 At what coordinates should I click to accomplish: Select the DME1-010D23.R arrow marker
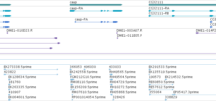pyautogui.click(x=7, y=33)
